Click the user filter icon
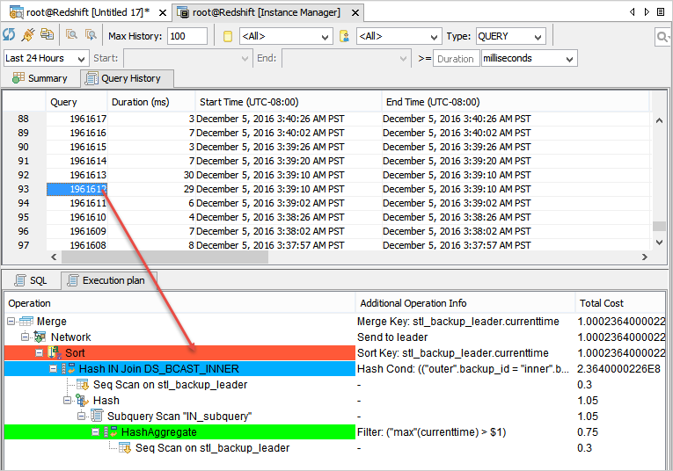 [344, 36]
